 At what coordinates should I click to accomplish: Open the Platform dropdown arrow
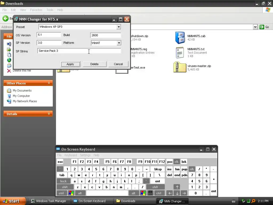(119, 43)
